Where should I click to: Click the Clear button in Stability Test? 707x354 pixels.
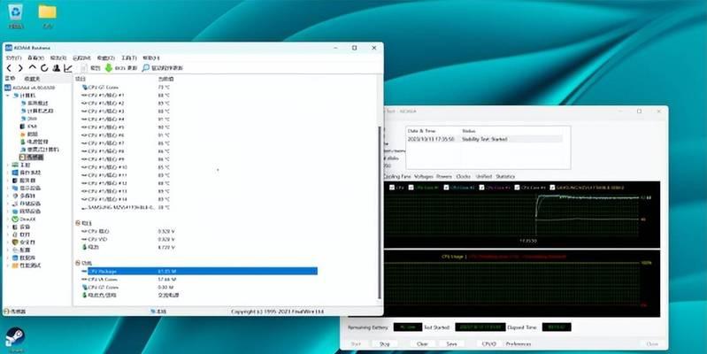click(x=422, y=343)
